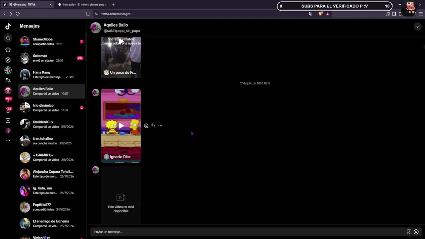425x239 pixels.
Task: Open the ShamxMoba conversation
Action: (51, 41)
